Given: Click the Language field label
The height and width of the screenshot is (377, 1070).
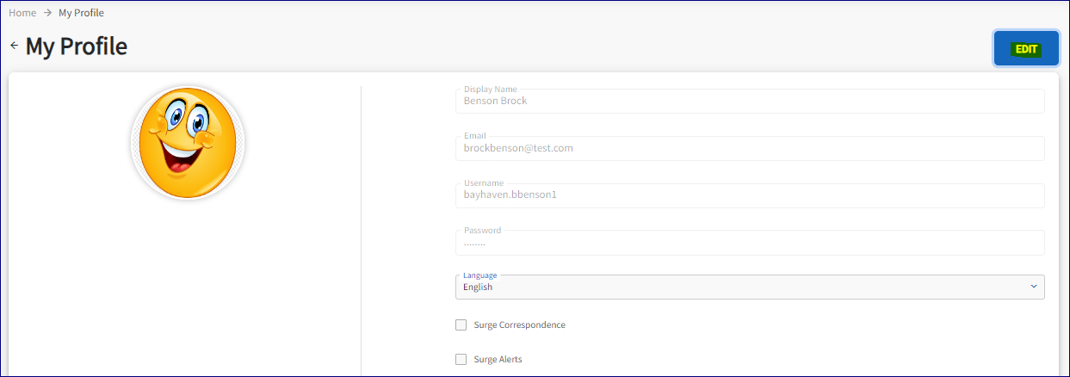Looking at the screenshot, I should (x=479, y=275).
